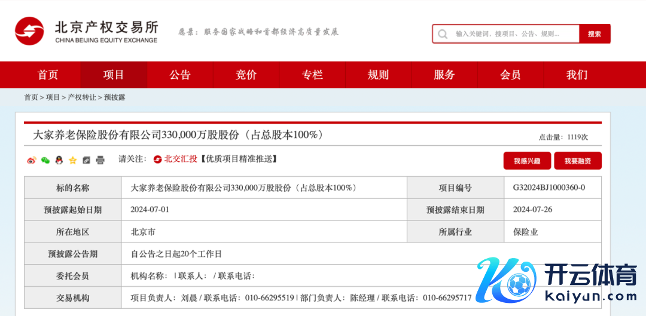646x316 pixels.
Task: Click the project title heading text
Action: [x=178, y=134]
